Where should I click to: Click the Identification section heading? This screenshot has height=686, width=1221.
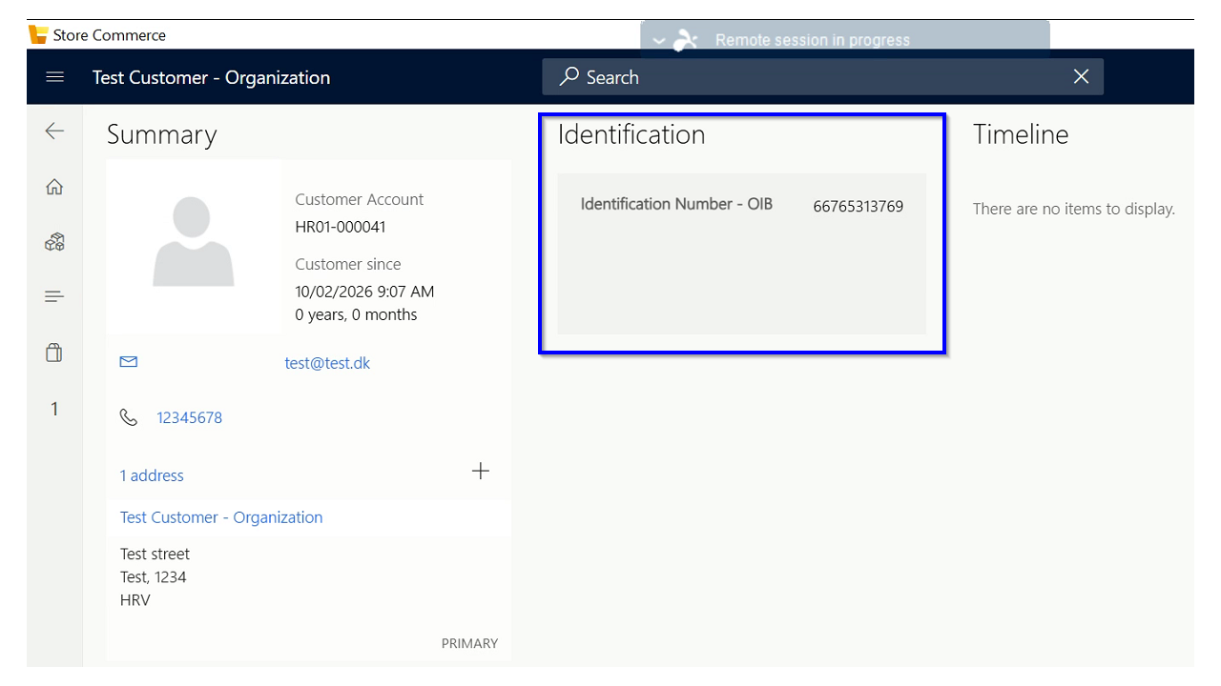coord(631,134)
